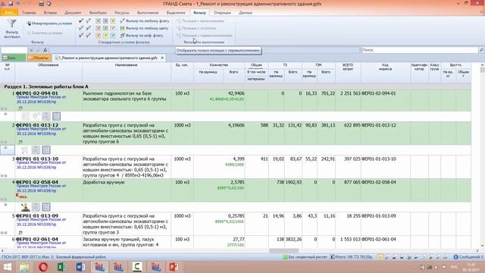Click the note icon under position ФЕР01-02-094-01
The width and height of the screenshot is (485, 273).
tap(20, 108)
